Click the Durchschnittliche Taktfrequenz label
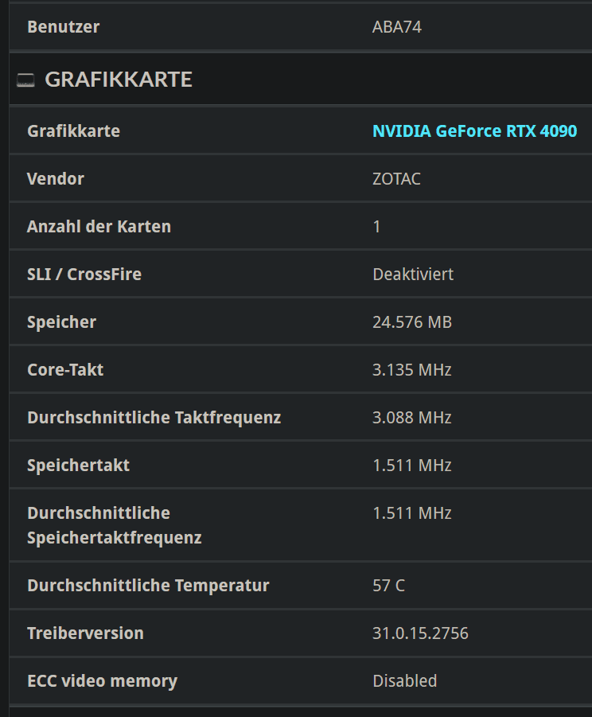Screen dimensions: 592x717 tap(154, 418)
